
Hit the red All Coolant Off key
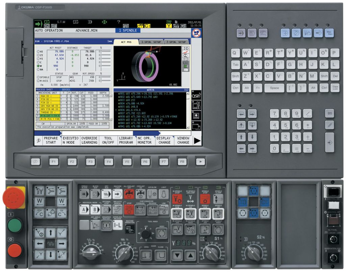[x=129, y=194]
